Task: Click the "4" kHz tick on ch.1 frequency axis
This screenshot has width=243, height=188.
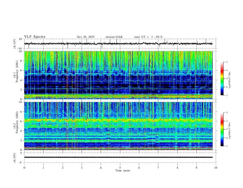Action: coord(21,80)
